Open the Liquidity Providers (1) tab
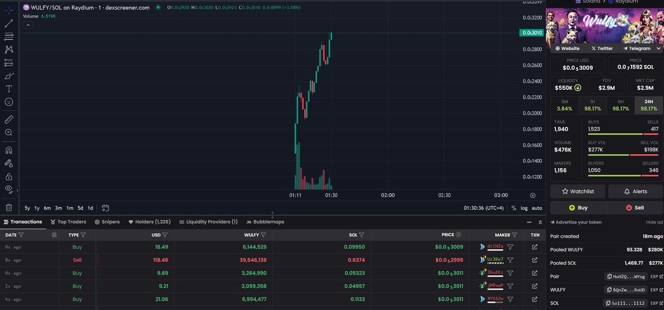The width and height of the screenshot is (664, 310). click(x=209, y=222)
